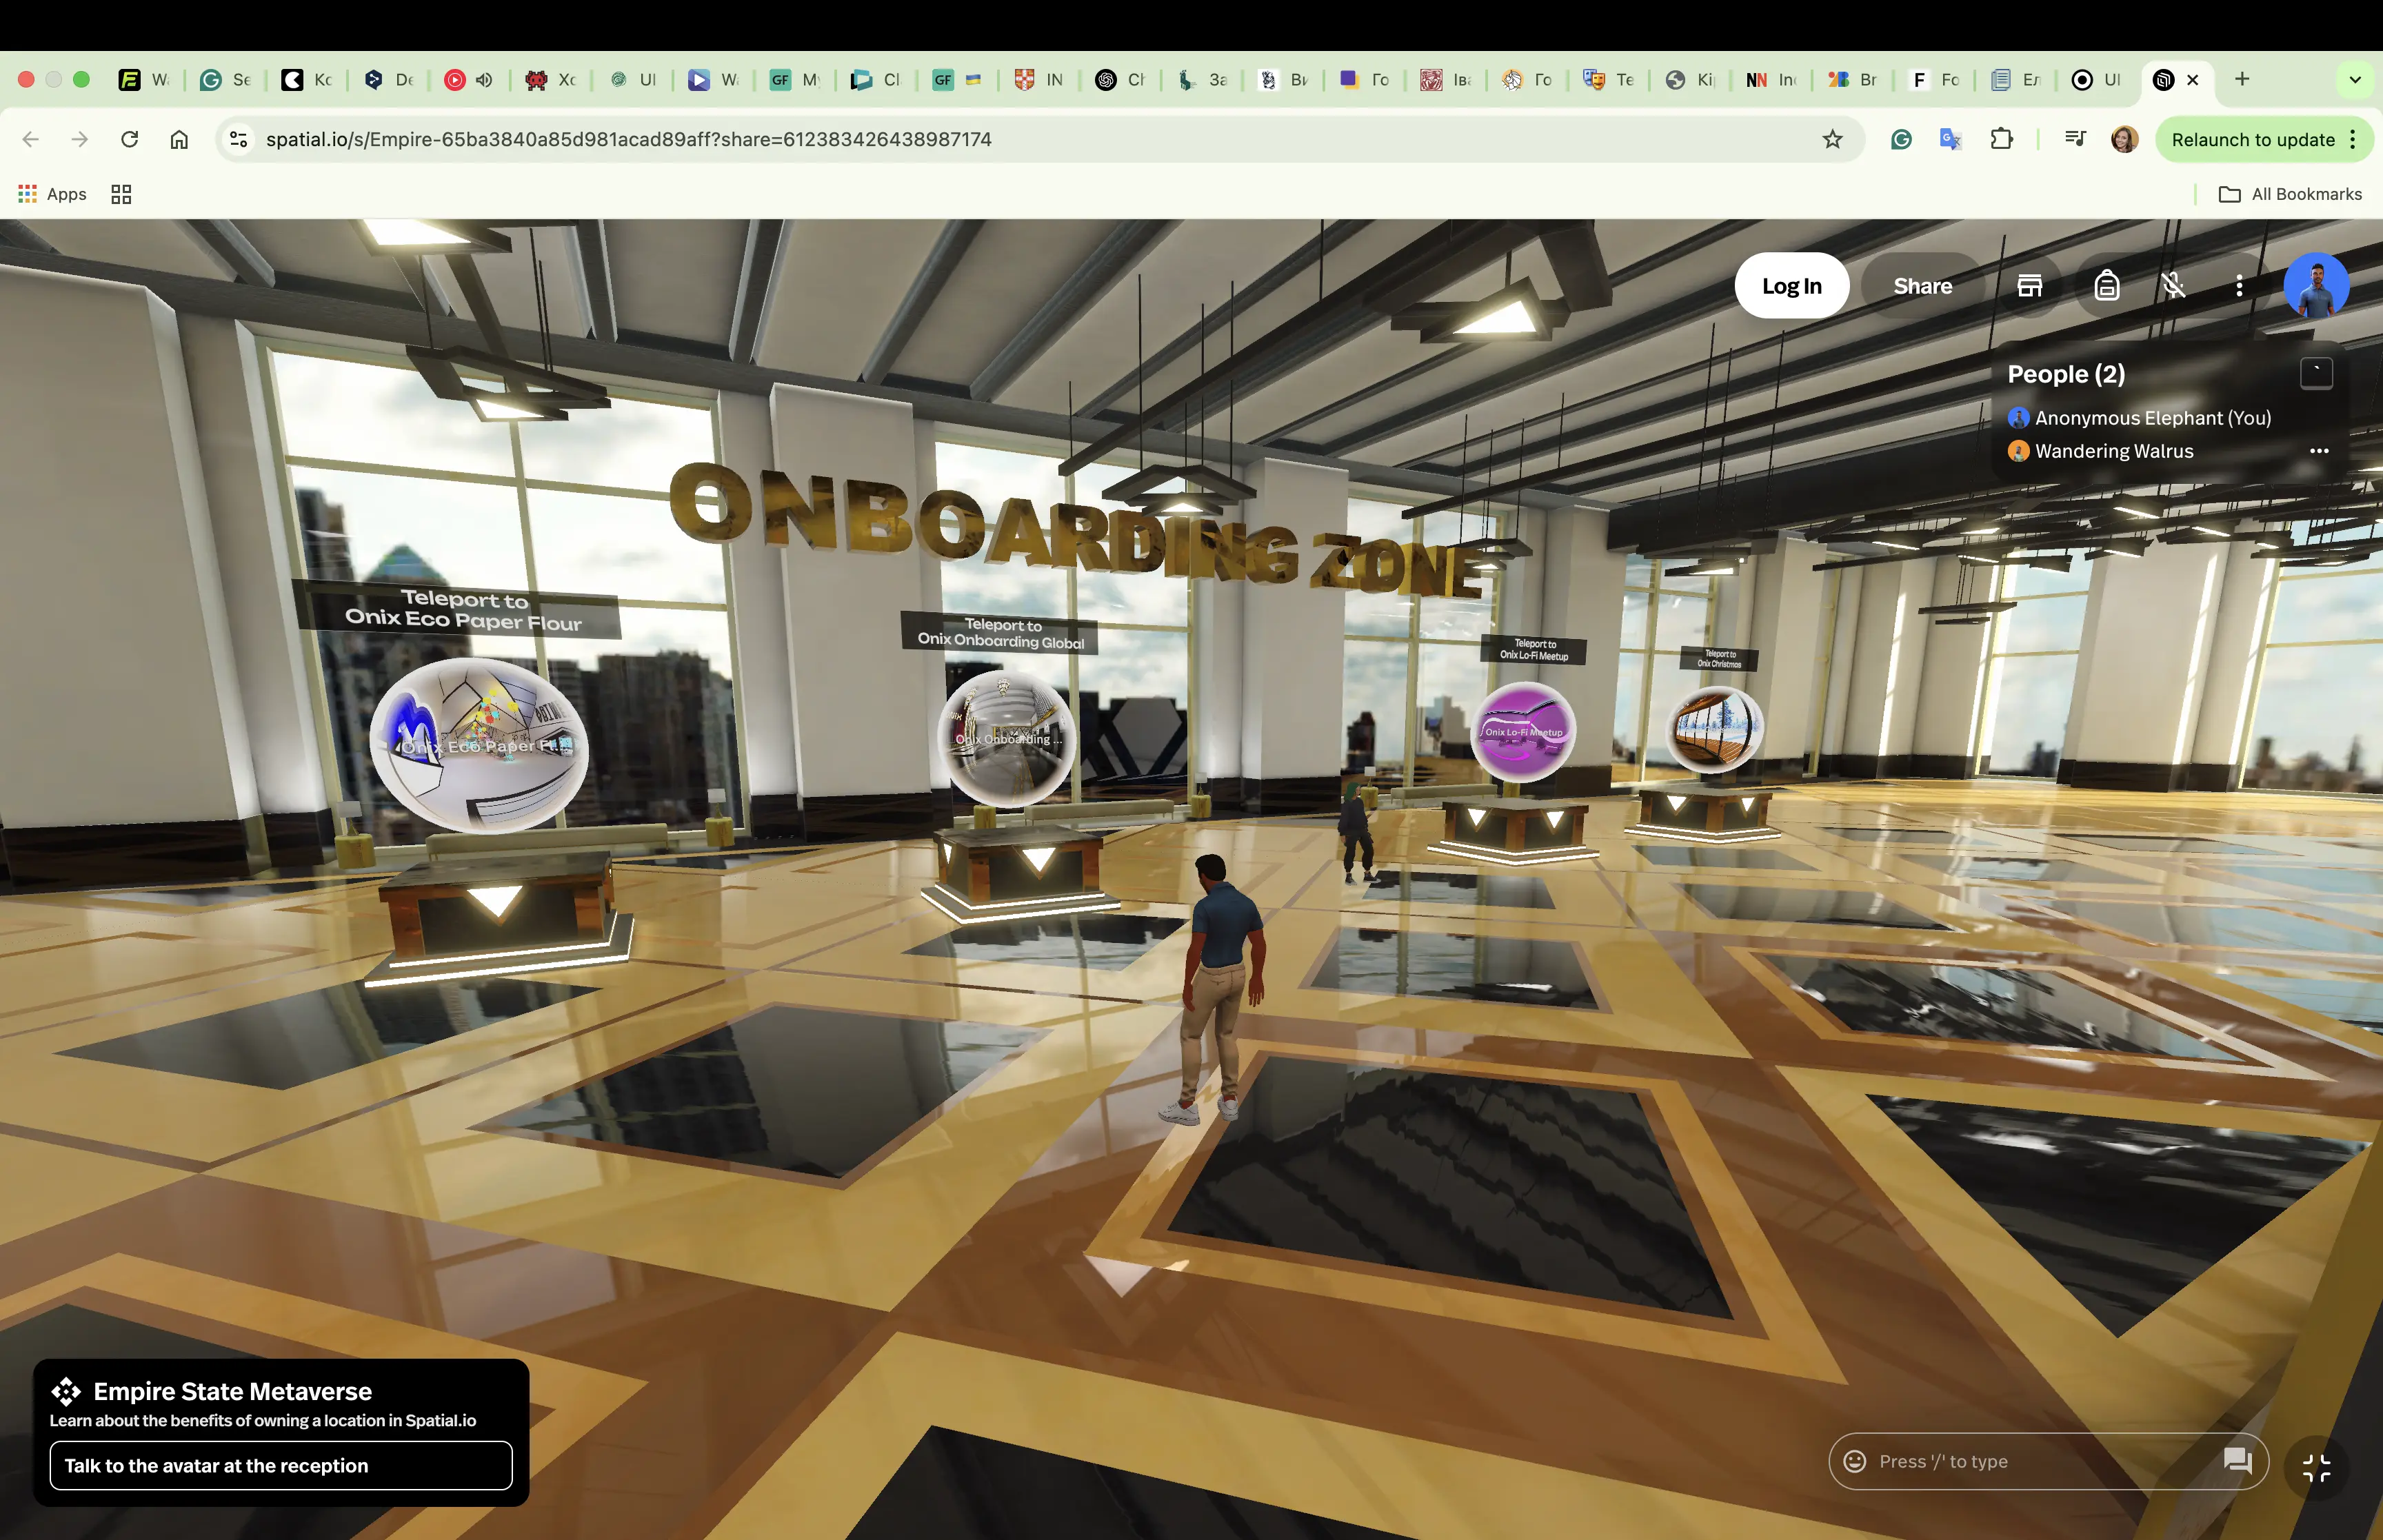The image size is (2383, 1540).
Task: Unmute the microphone
Action: coord(2173,286)
